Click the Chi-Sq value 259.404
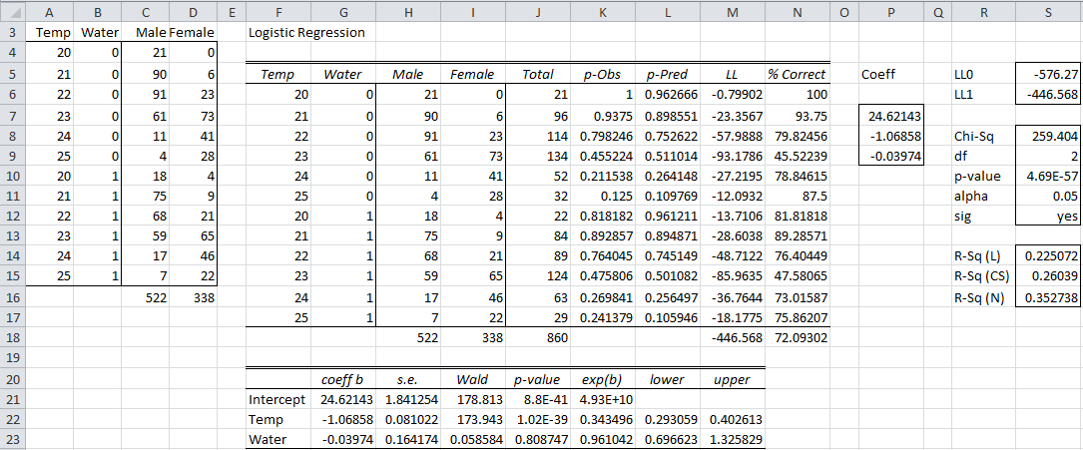This screenshot has height=450, width=1083. pyautogui.click(x=1048, y=135)
